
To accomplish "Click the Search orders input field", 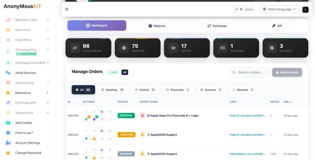I will coord(249,72).
